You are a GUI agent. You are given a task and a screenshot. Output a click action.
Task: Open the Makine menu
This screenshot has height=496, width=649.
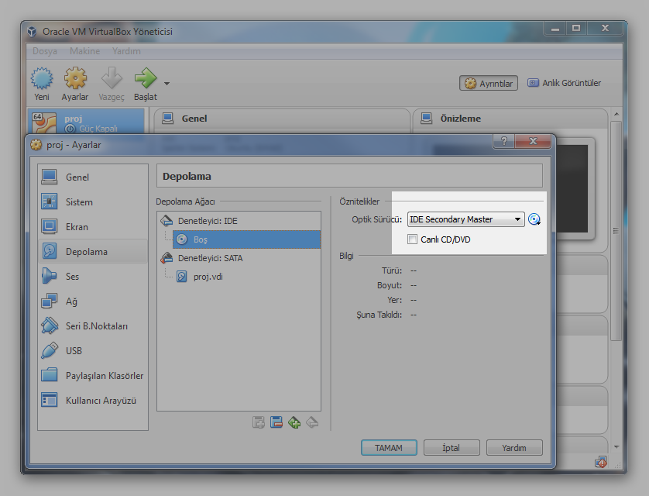click(x=84, y=51)
